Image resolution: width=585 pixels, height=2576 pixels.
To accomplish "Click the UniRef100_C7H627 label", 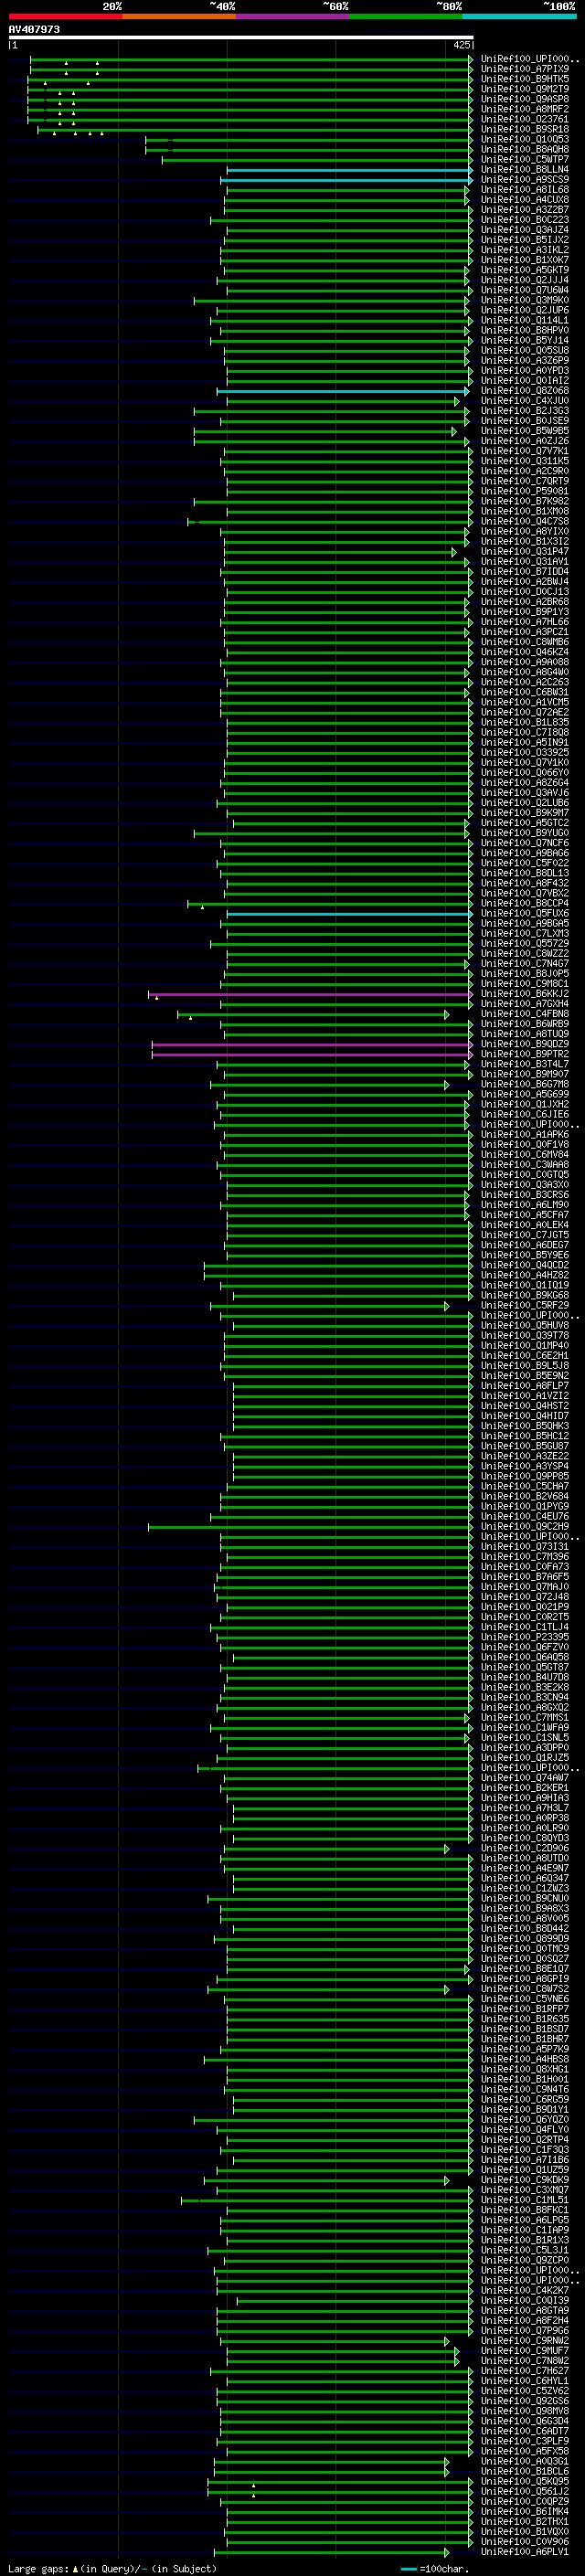I will pos(525,2372).
